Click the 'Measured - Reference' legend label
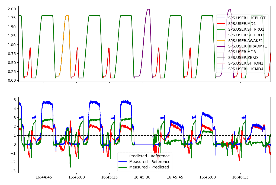Viewport: 276px width, 185px height. pyautogui.click(x=150, y=162)
